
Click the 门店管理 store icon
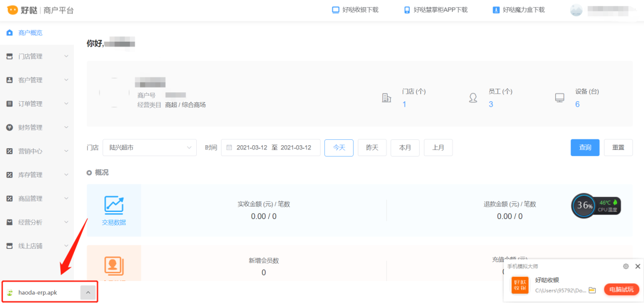pos(10,57)
